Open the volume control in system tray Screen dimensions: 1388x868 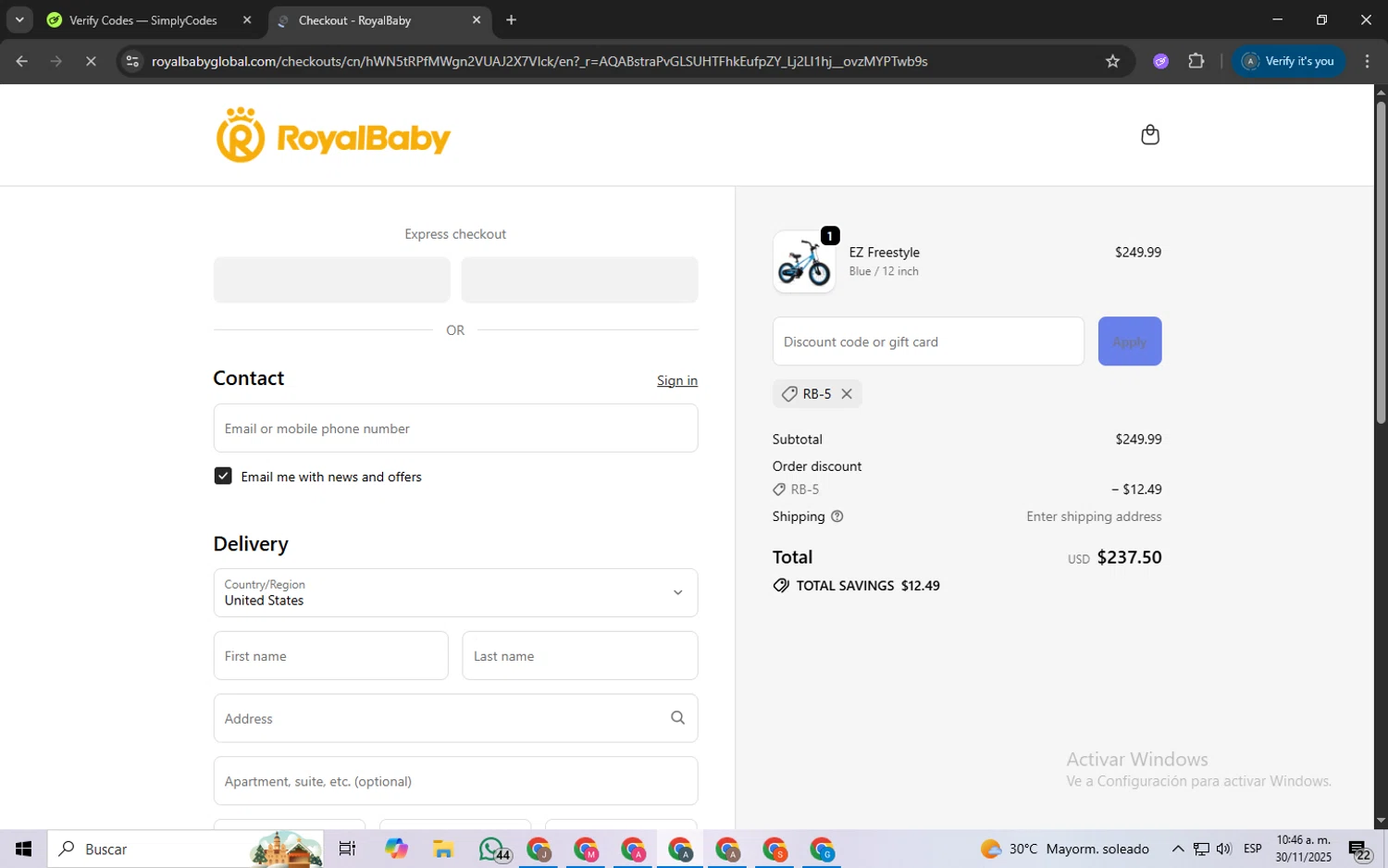pos(1223,849)
